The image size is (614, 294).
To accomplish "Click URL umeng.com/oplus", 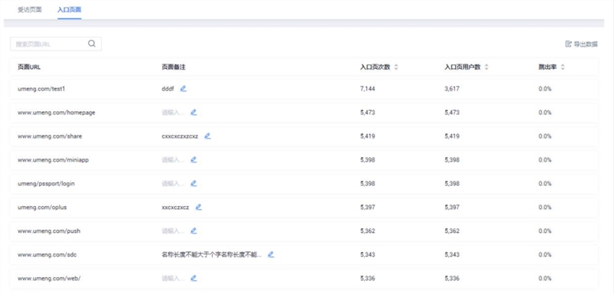I will coord(42,207).
